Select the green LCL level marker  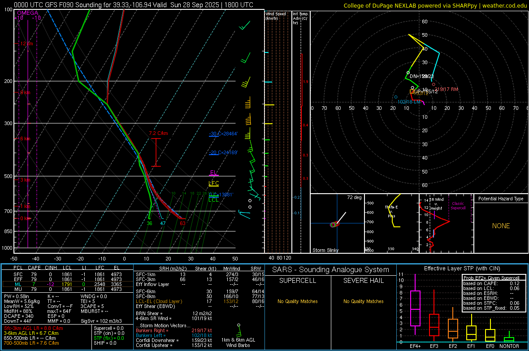[213, 200]
